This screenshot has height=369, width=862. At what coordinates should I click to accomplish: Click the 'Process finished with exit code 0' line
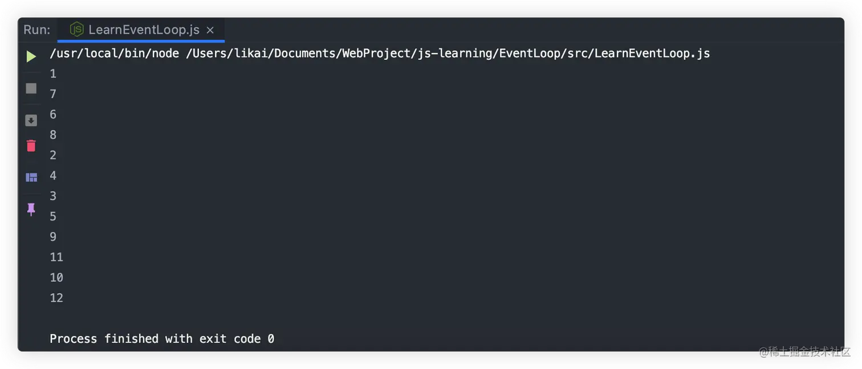[x=162, y=339]
